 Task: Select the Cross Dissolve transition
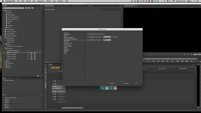coord(13,52)
